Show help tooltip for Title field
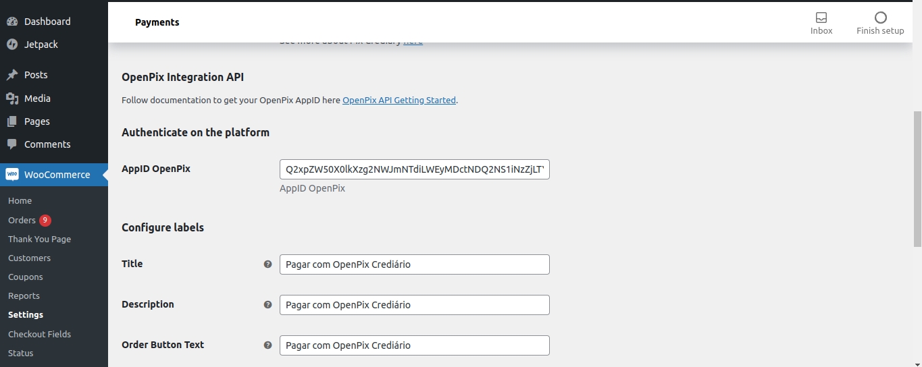This screenshot has width=922, height=367. [267, 264]
